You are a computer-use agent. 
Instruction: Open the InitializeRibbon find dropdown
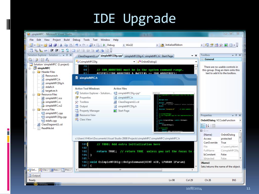pyautogui.click(x=202, y=45)
